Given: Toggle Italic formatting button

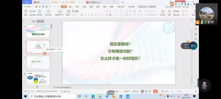Looking at the screenshot, I should (x=85, y=15).
